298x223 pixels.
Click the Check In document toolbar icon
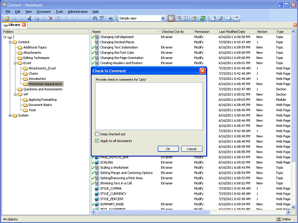(214, 19)
